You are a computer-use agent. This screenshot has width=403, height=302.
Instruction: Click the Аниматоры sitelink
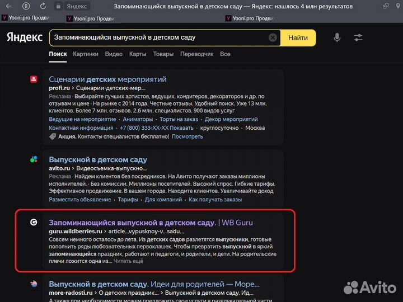(x=138, y=119)
